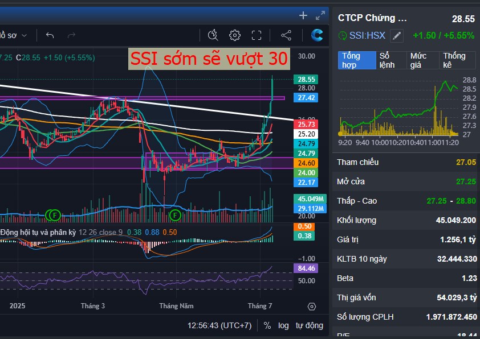Viewport: 480px width, 339px height.
Task: Click the Khối lượng value 45.049.200
Action: pyautogui.click(x=456, y=220)
